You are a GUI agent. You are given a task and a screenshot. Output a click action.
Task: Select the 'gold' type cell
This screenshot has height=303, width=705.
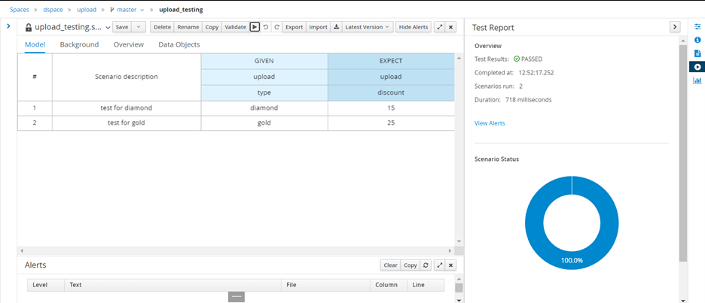pyautogui.click(x=264, y=123)
